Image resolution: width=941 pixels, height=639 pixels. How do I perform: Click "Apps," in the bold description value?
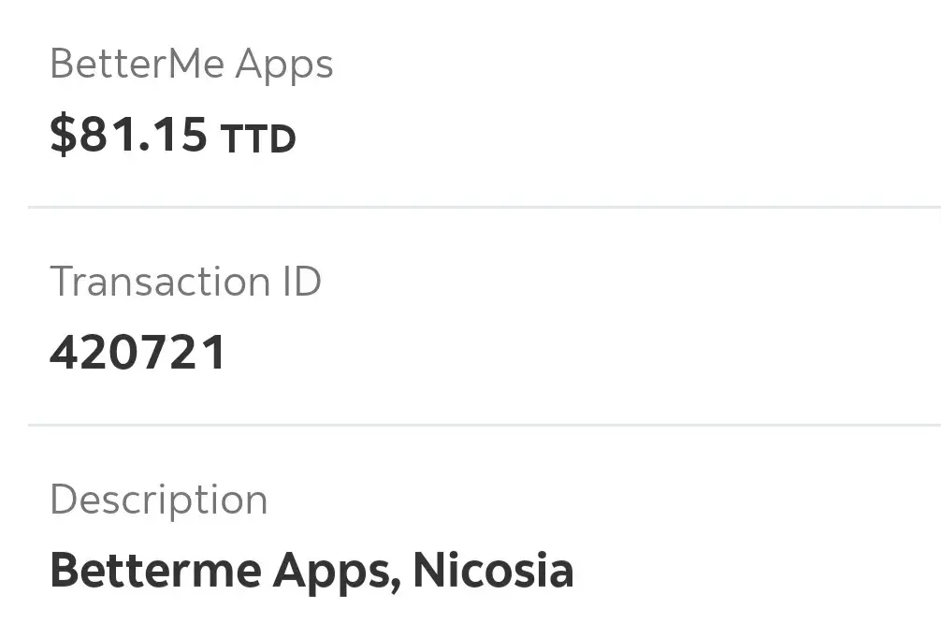click(x=337, y=572)
